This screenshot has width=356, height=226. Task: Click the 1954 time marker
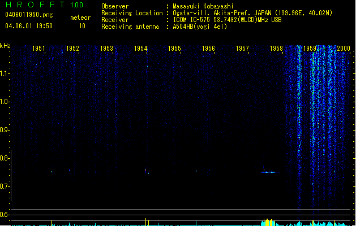(x=140, y=49)
